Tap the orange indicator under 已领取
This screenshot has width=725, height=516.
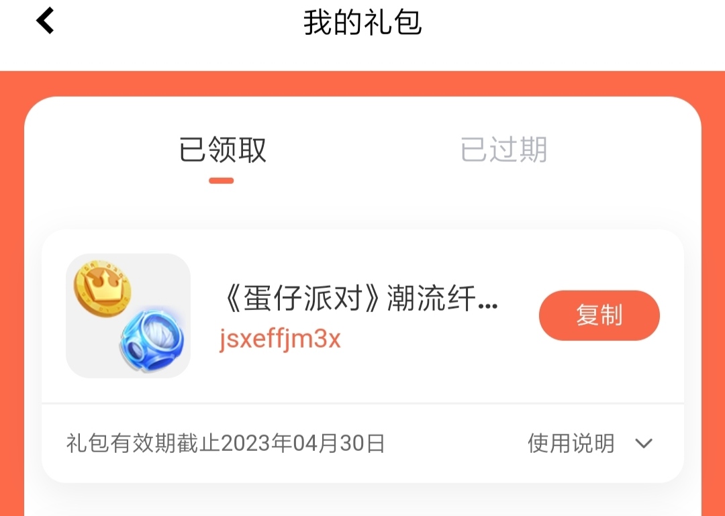[x=221, y=180]
